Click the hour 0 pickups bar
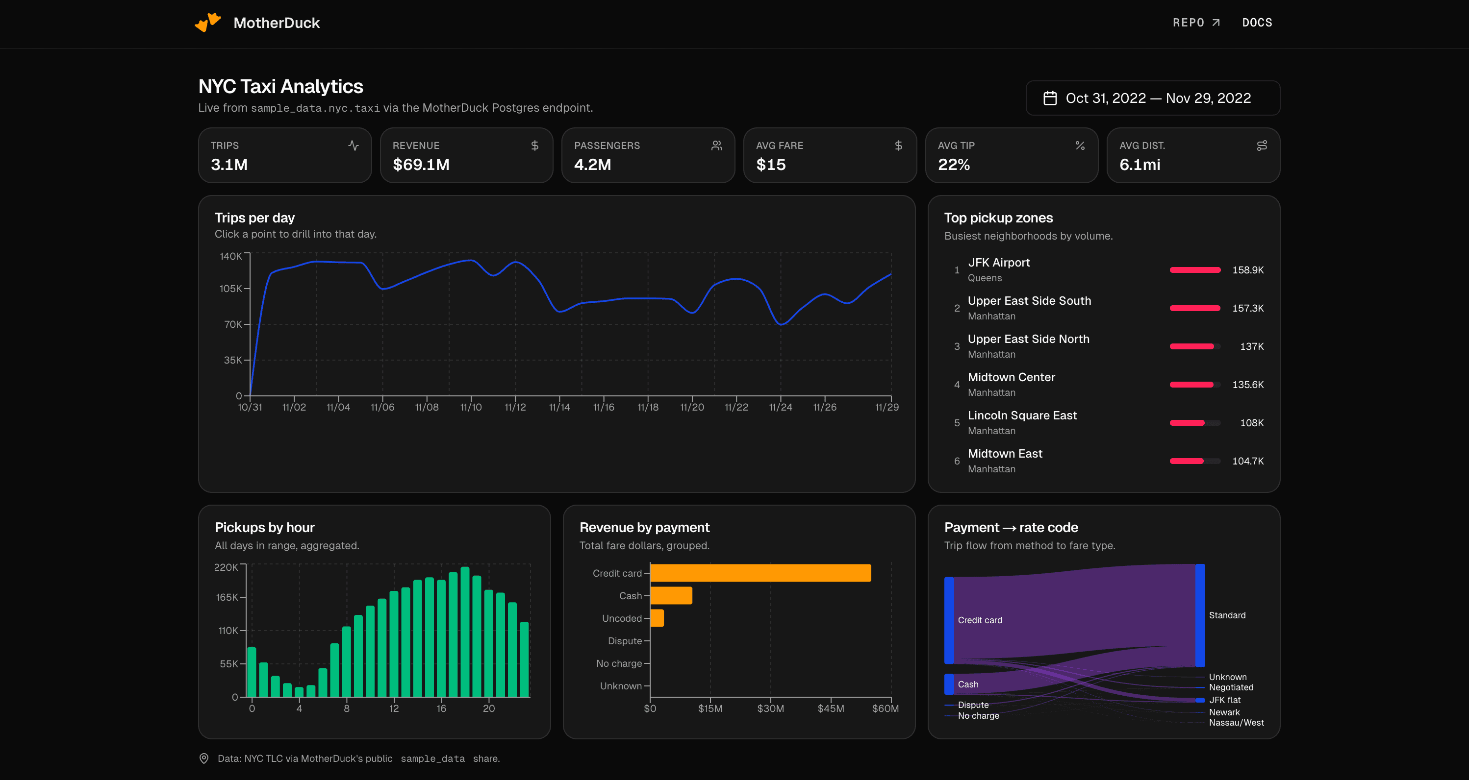The width and height of the screenshot is (1469, 780). pos(252,672)
